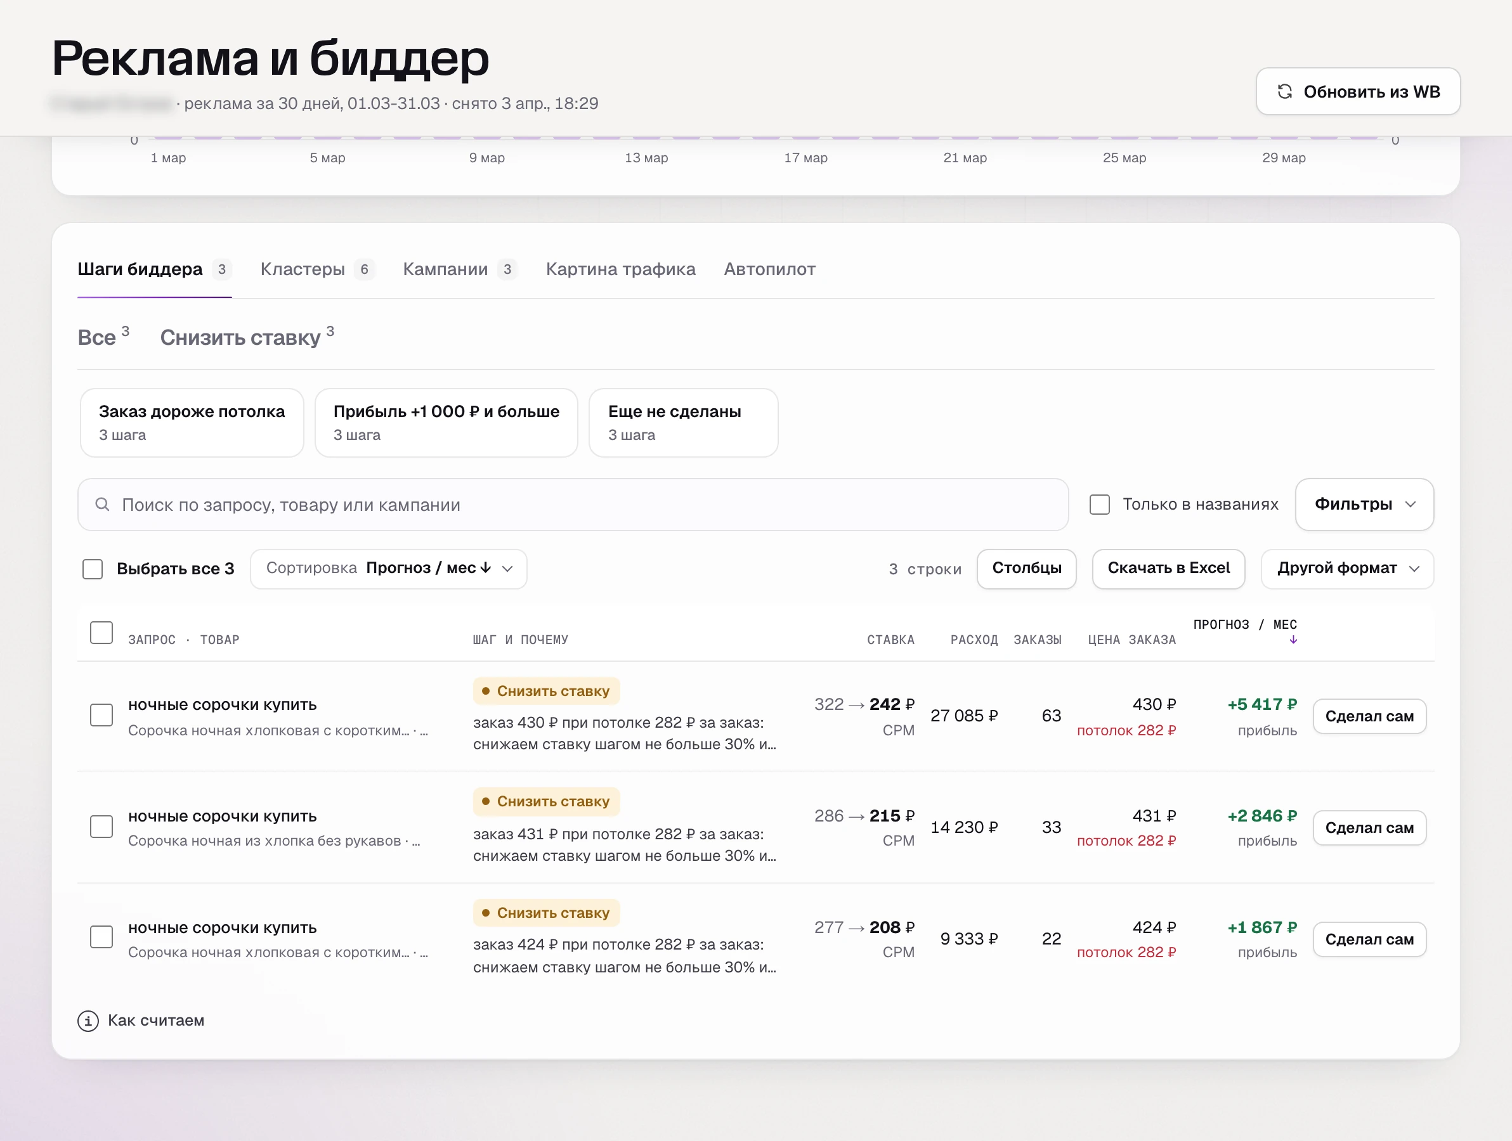
Task: Apply the Заказ дороже потолка filter card
Action: (192, 423)
